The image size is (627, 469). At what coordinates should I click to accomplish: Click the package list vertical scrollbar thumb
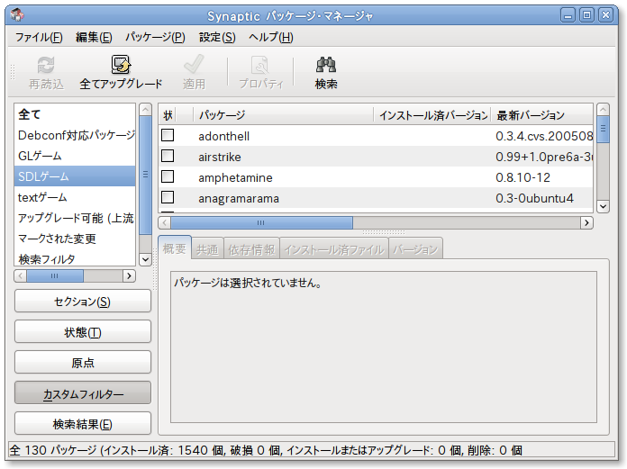coord(603,129)
